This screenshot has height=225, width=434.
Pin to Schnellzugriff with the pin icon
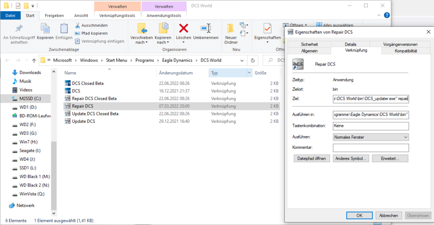pyautogui.click(x=19, y=29)
